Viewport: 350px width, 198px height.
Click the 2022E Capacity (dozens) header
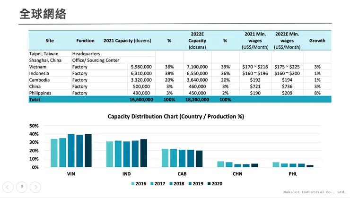click(x=197, y=41)
